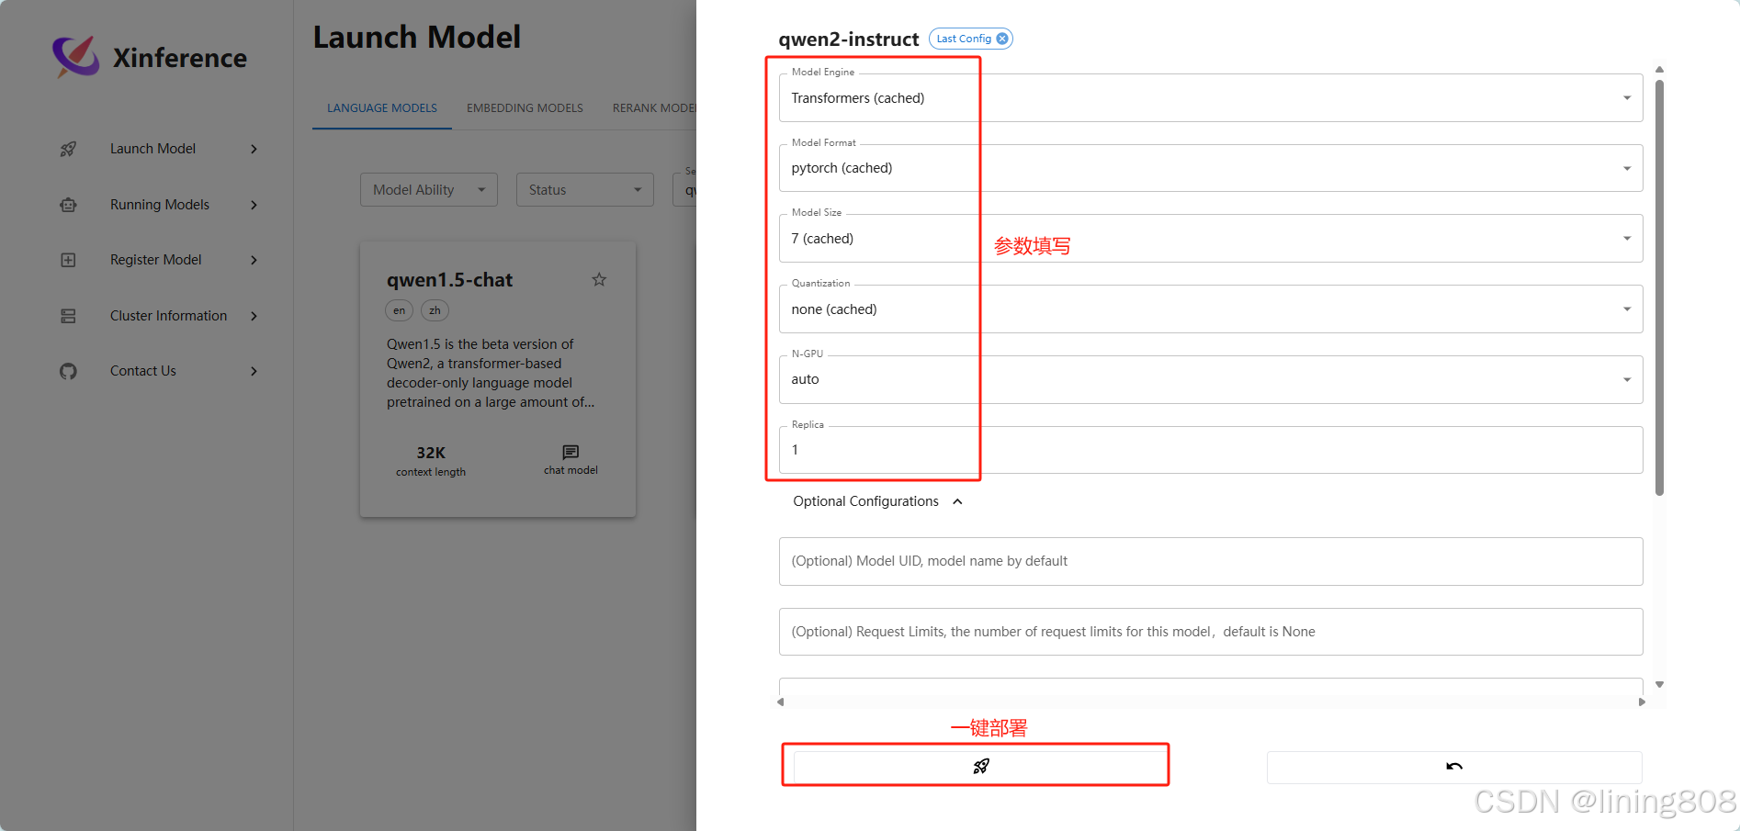This screenshot has width=1740, height=831.
Task: Open the Model Engine dropdown
Action: click(1211, 97)
